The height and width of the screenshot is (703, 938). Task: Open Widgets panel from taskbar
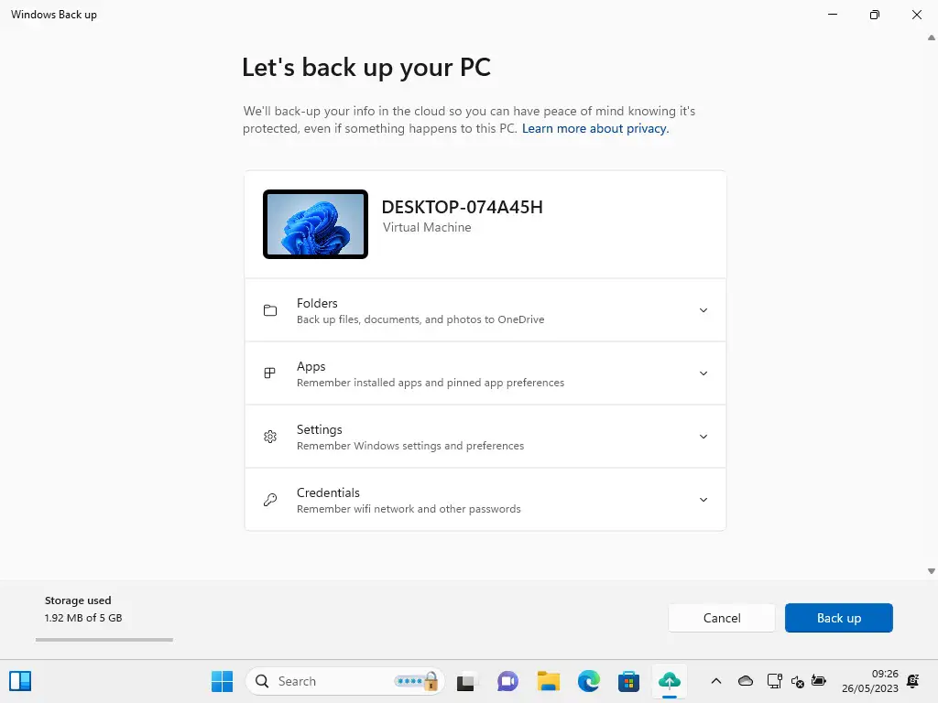[20, 681]
